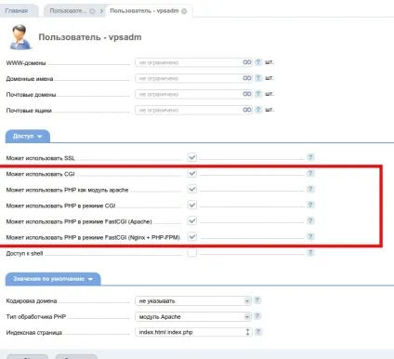Toggle Может использовать CGI checkbox
The height and width of the screenshot is (359, 394).
tap(192, 173)
